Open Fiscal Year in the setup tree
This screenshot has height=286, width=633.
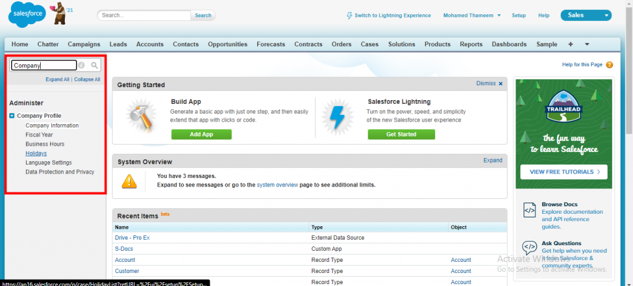[39, 135]
